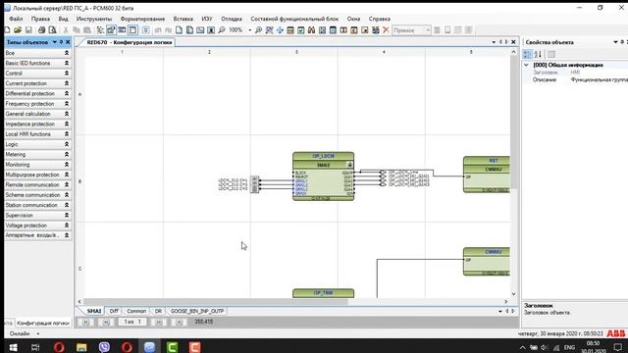This screenshot has width=628, height=353.
Task: Click the Print preview toolbar icon
Action: [x=52, y=30]
